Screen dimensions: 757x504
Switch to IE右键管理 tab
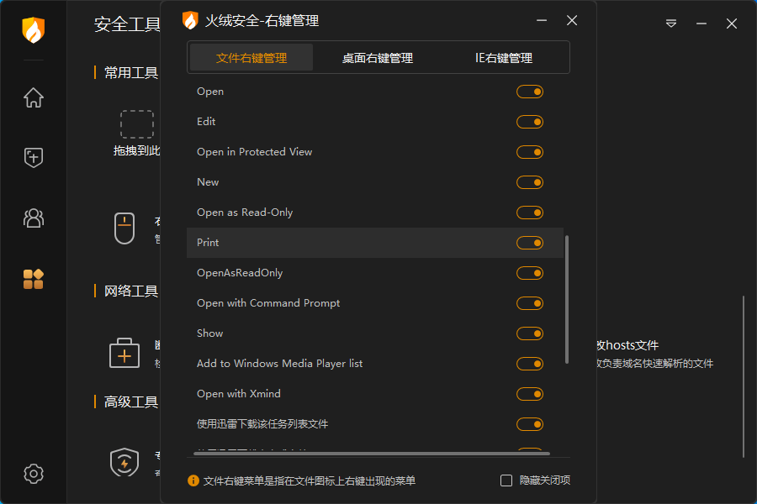click(x=504, y=58)
